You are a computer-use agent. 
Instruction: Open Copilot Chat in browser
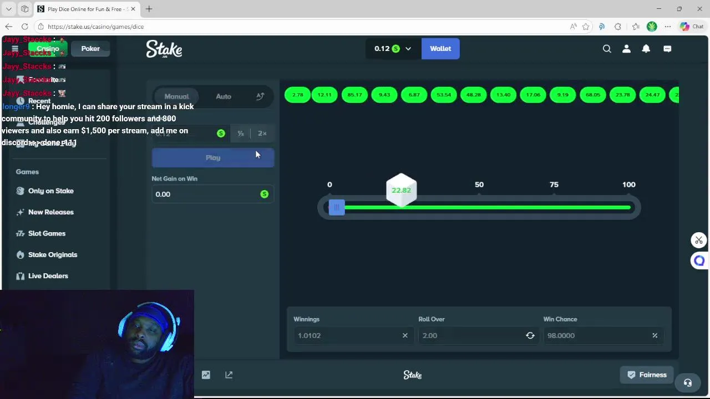tap(692, 27)
